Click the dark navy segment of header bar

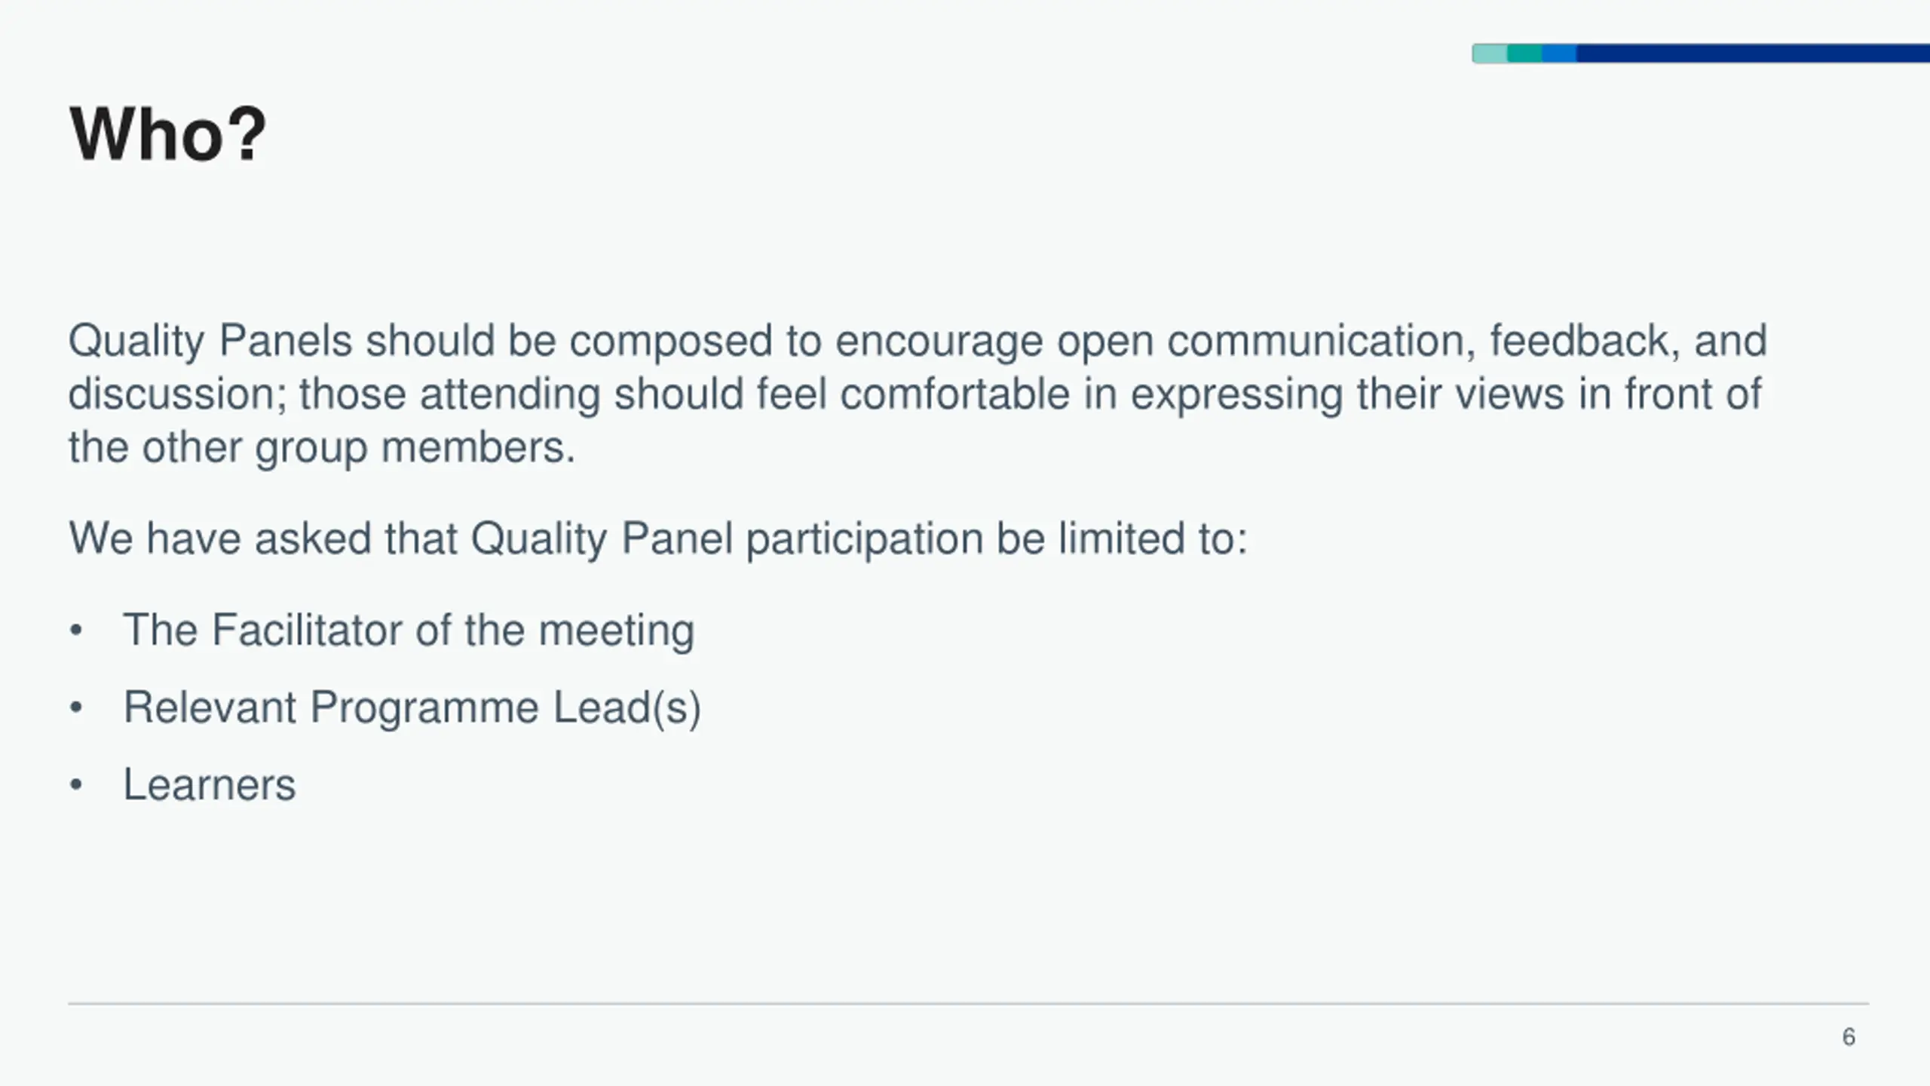pos(1753,54)
